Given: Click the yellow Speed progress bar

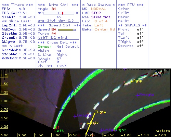Looking at the screenshot, I should [x=67, y=30].
